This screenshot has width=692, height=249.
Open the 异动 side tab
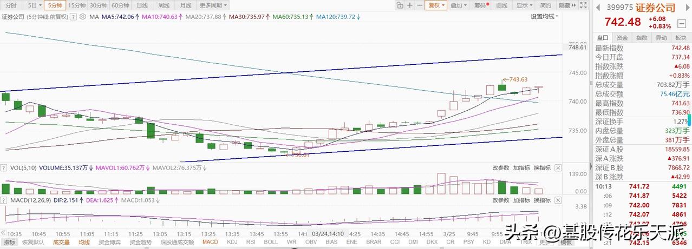point(661,38)
